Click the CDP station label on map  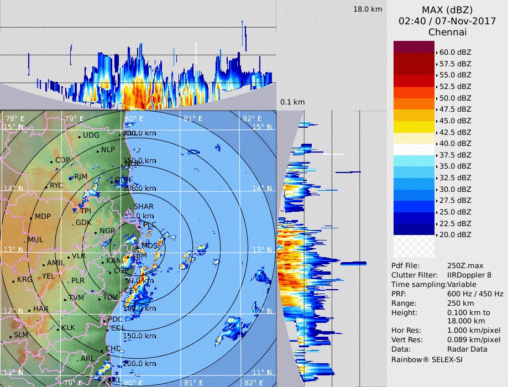[63, 160]
